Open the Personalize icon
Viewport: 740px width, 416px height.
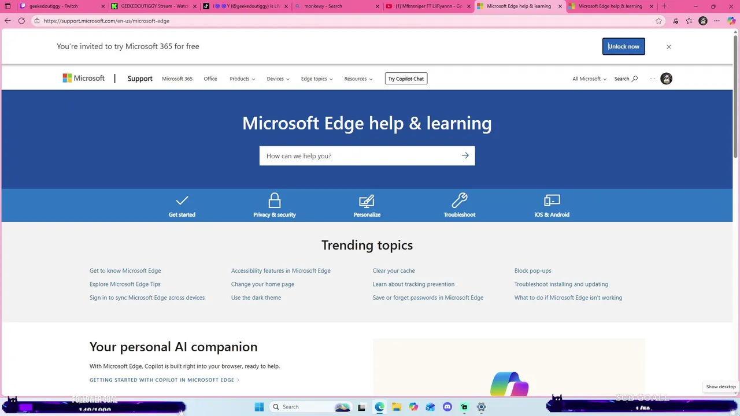tap(367, 200)
